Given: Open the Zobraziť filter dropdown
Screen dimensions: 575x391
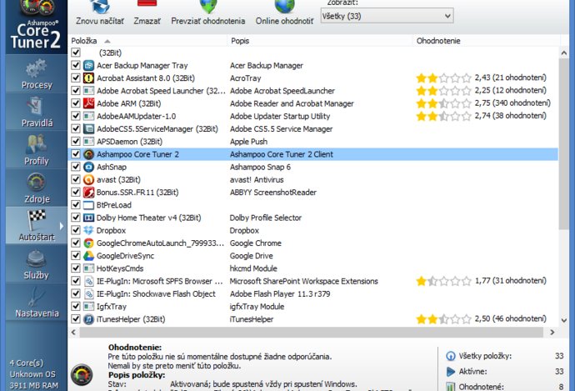Looking at the screenshot, I should tap(387, 16).
